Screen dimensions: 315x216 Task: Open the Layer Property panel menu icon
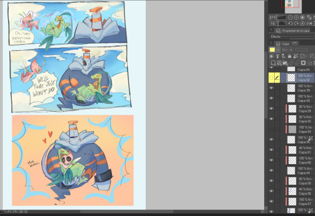coord(271,30)
